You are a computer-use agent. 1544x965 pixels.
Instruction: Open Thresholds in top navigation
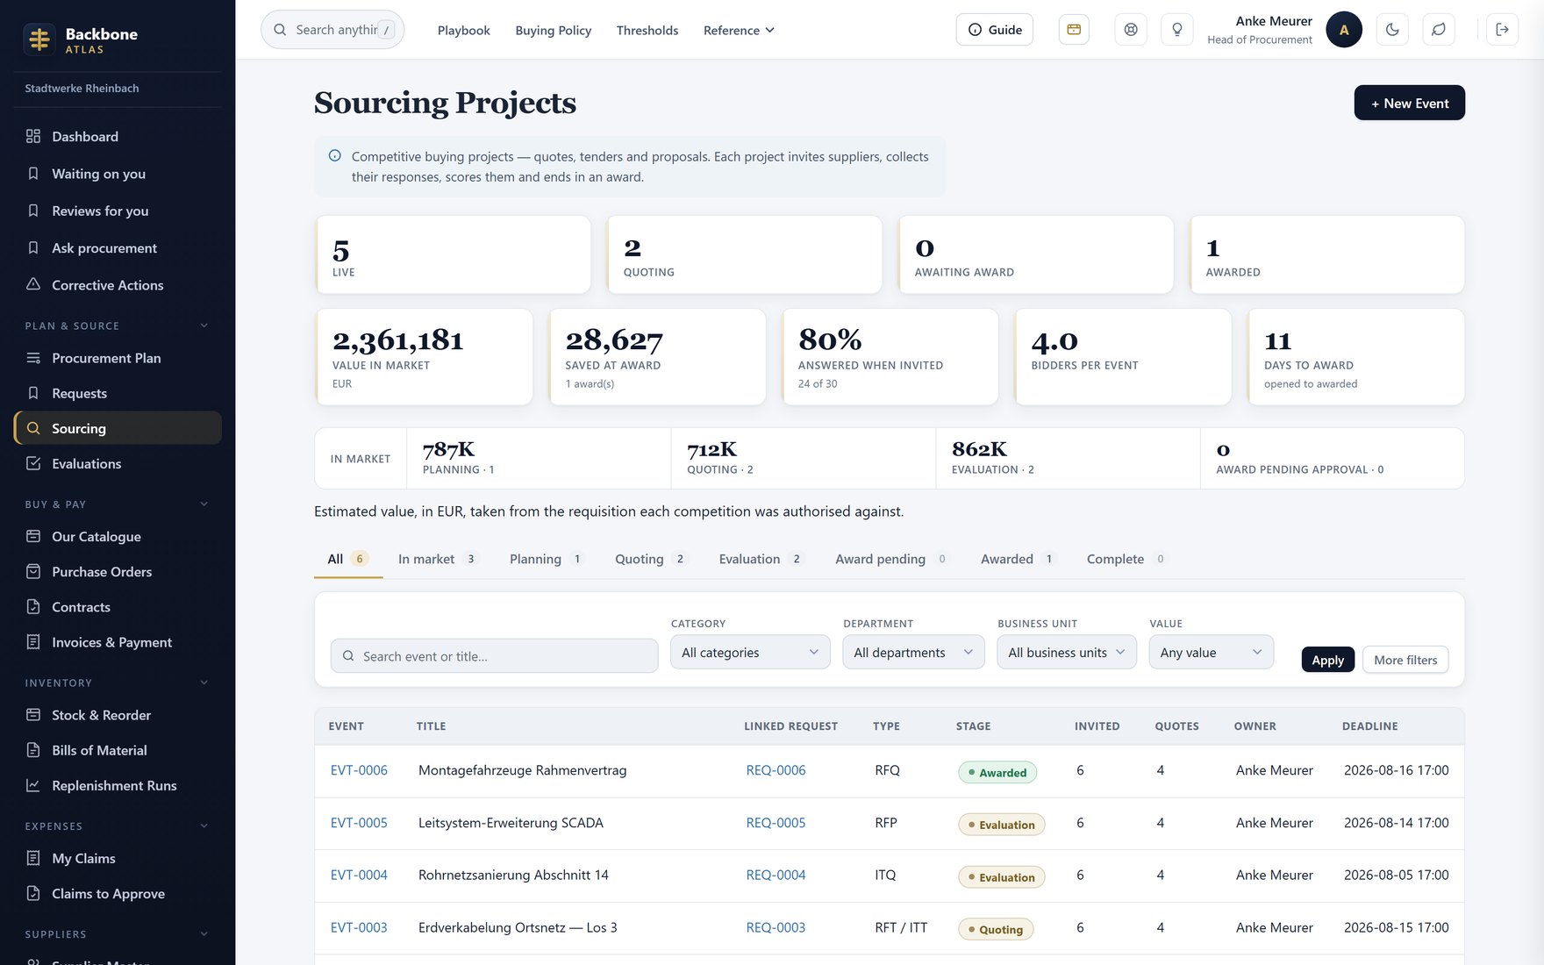(647, 30)
